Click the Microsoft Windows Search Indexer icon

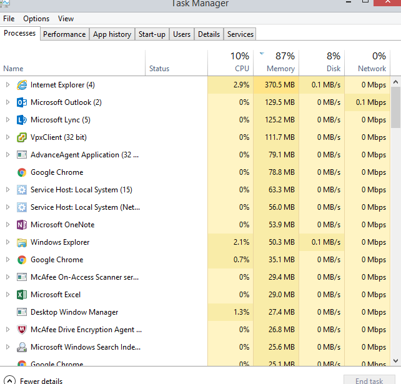22,347
